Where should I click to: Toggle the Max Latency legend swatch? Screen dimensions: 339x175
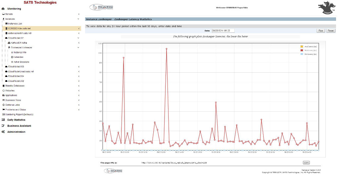pyautogui.click(x=302, y=50)
